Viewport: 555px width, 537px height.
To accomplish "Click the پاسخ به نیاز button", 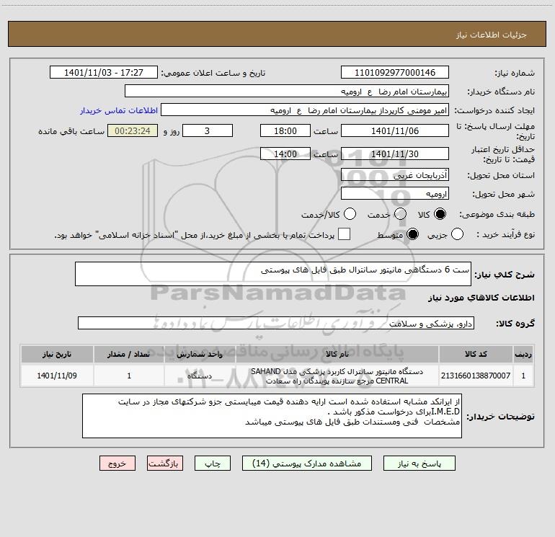I will 419,463.
